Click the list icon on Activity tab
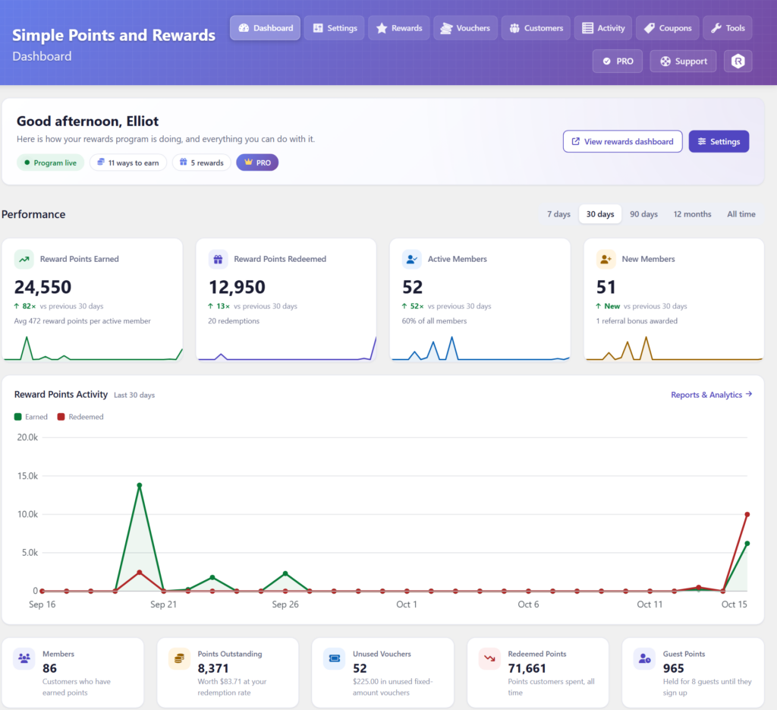The height and width of the screenshot is (710, 777). click(588, 28)
